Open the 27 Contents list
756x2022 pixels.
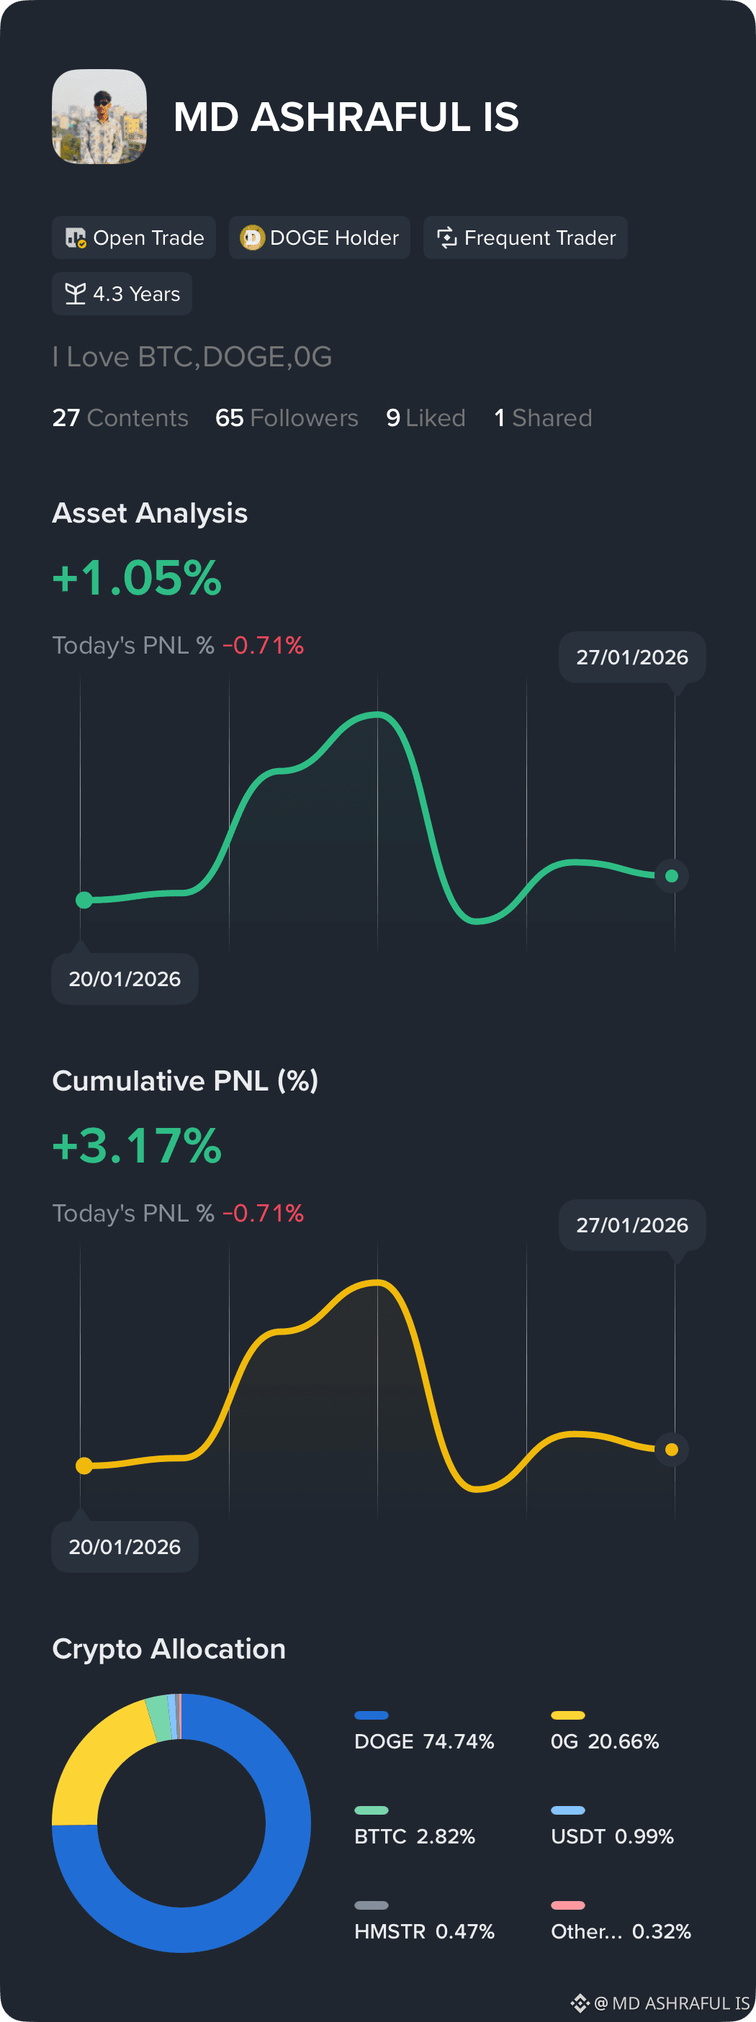click(x=120, y=418)
